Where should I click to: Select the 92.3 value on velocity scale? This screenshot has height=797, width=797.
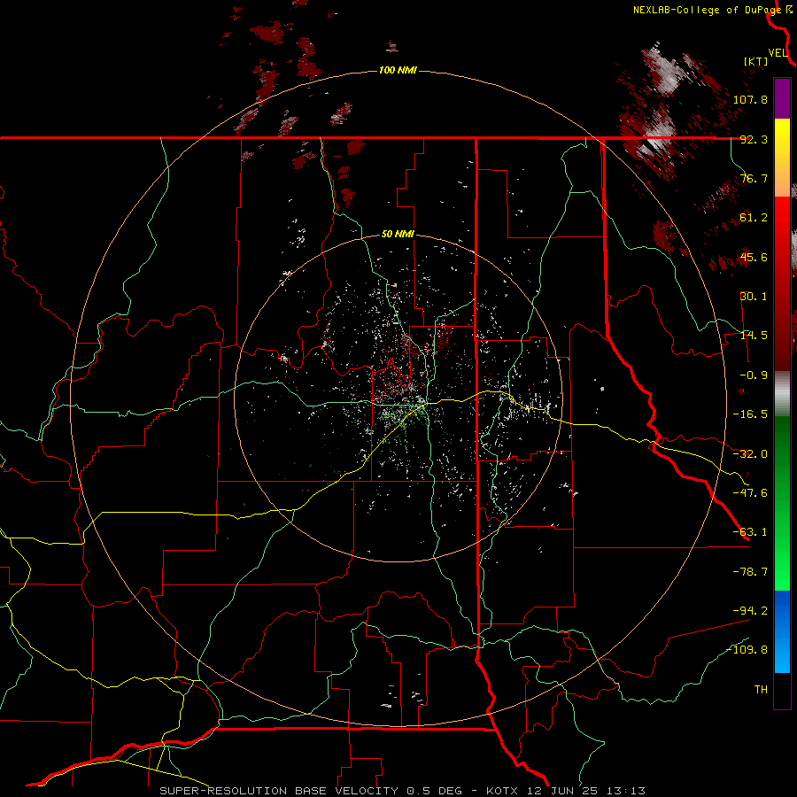pos(754,139)
